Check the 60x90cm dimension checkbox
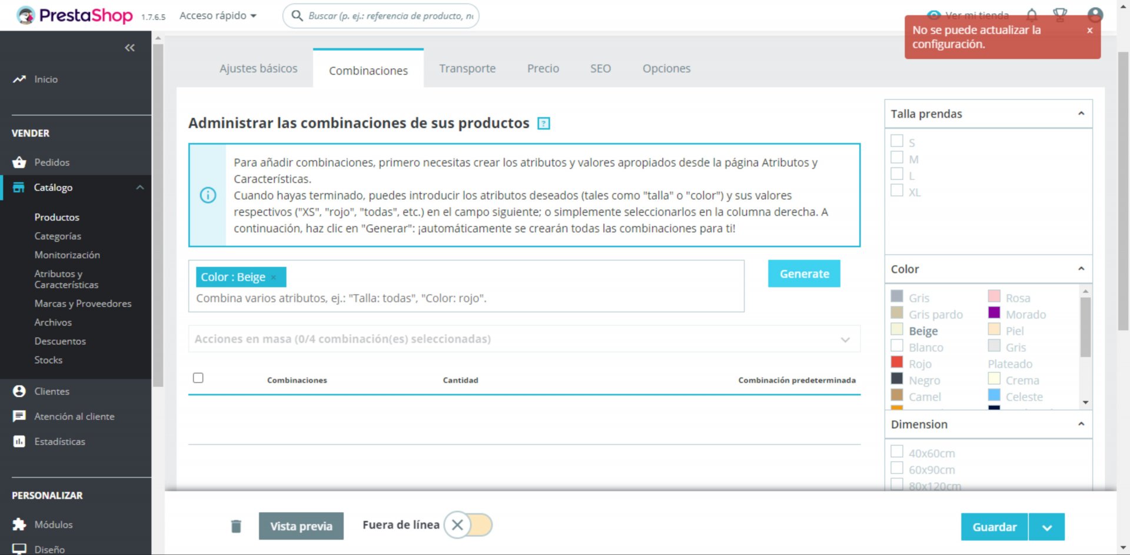The width and height of the screenshot is (1130, 555). [897, 468]
